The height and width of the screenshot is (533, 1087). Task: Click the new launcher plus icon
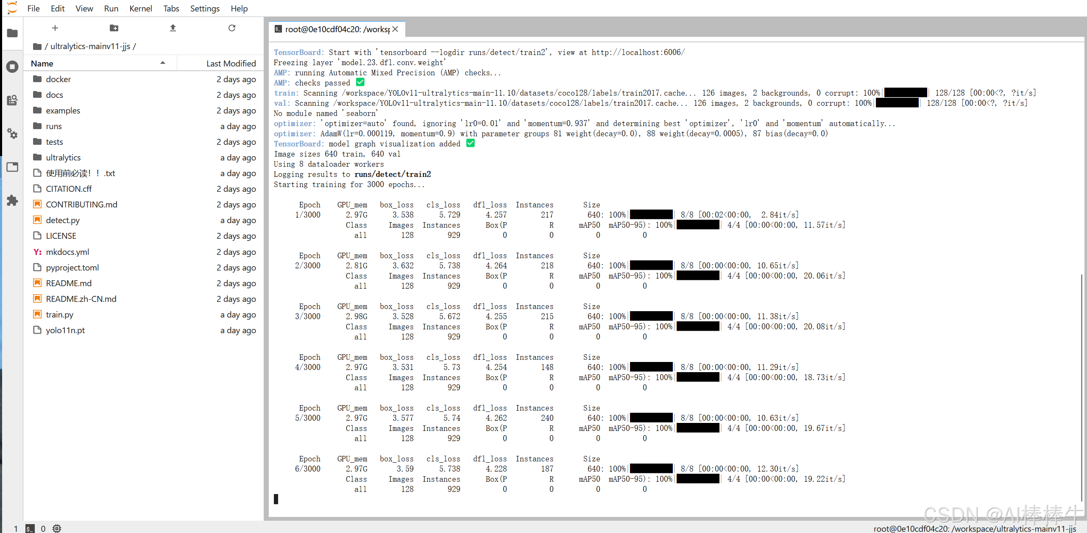point(55,28)
